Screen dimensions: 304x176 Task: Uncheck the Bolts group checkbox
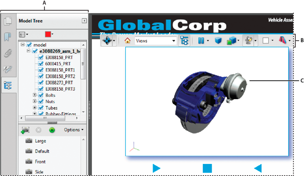41,95
